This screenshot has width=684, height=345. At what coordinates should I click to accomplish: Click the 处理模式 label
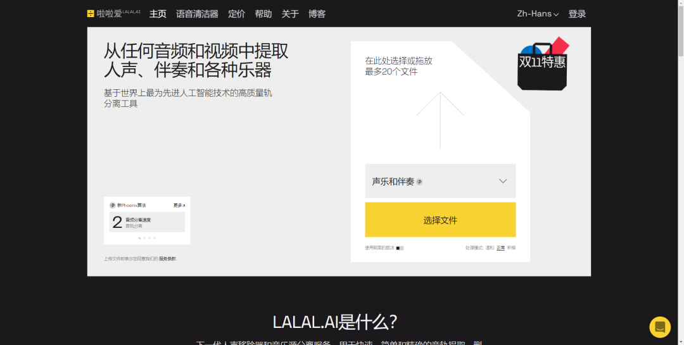tap(474, 248)
